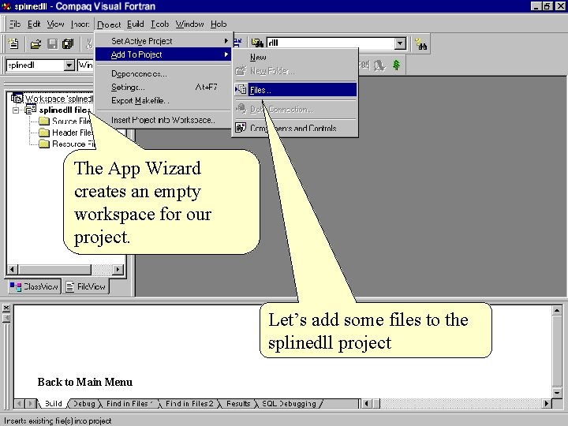Viewport: 568px width, 426px height.
Task: Choose Files in the Add To Project submenu
Action: [x=295, y=89]
